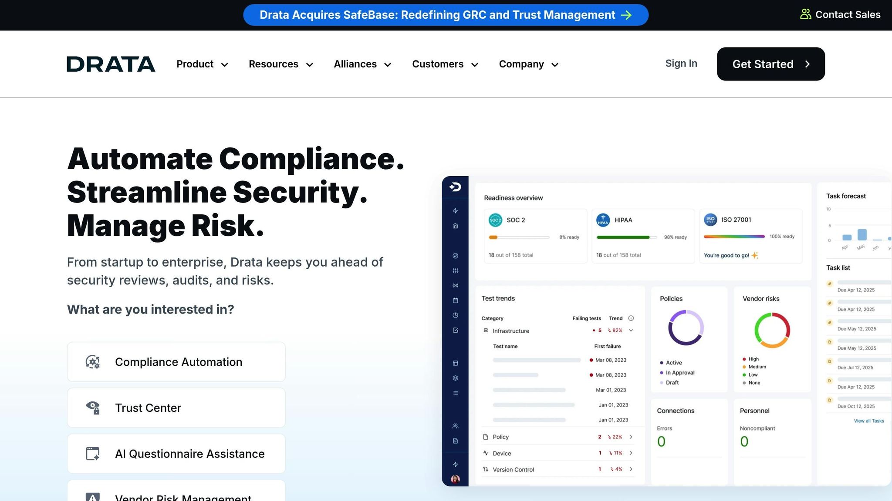
Task: Click the list icon in the dashboard sidebar
Action: coord(455,393)
